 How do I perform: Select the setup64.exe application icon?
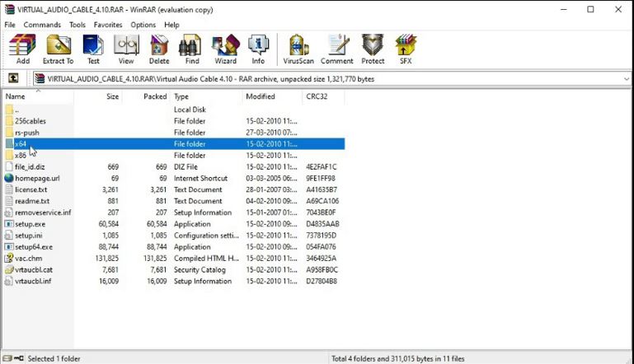[9, 246]
